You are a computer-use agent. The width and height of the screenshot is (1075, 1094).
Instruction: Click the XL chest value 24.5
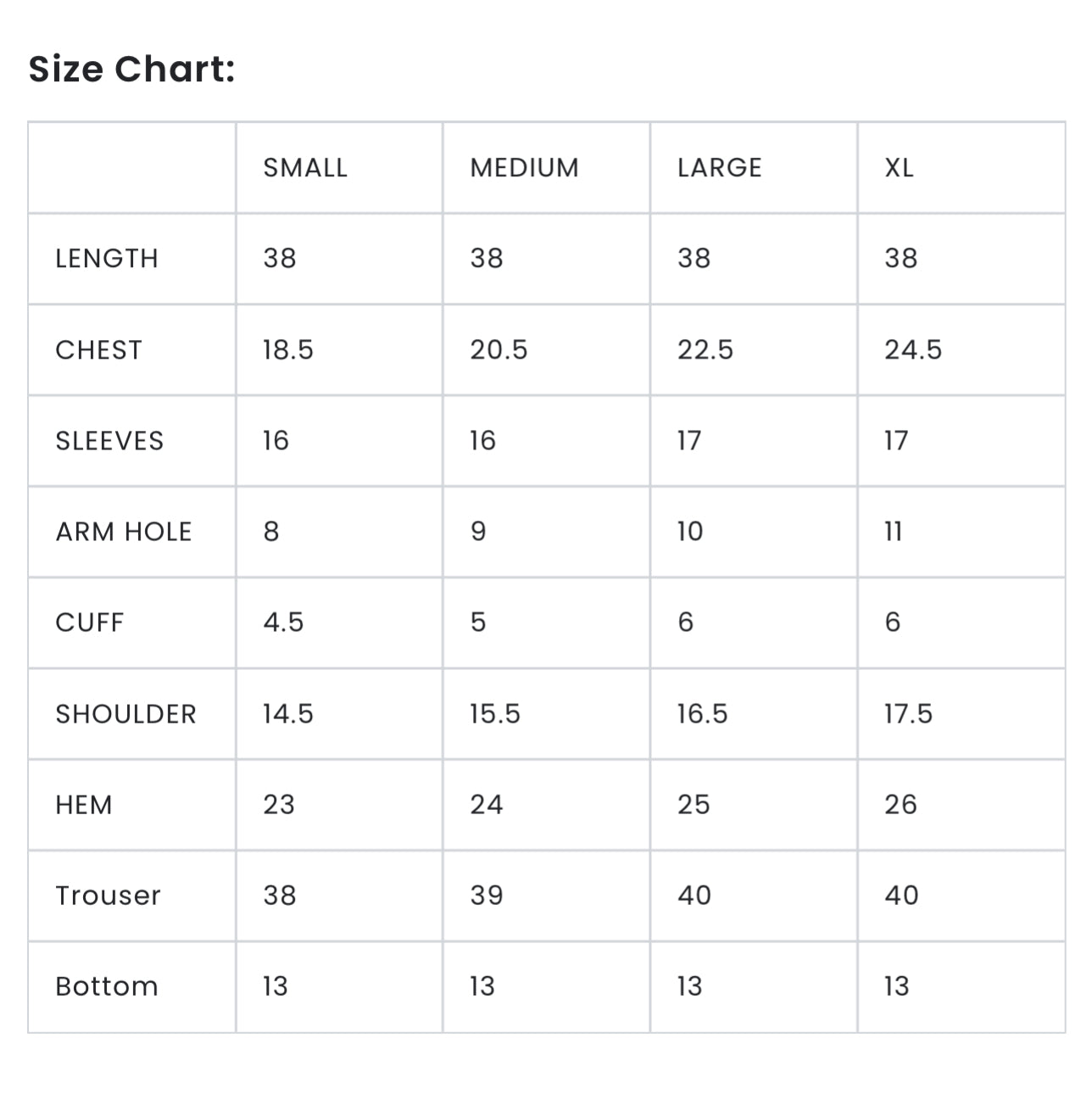coord(913,350)
